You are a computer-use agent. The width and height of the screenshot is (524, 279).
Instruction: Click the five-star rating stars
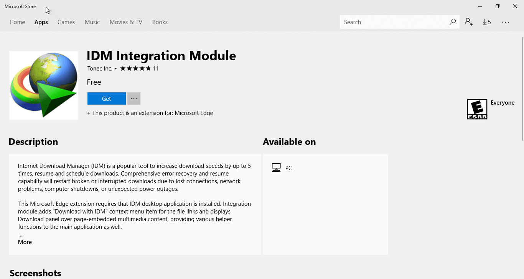point(135,68)
